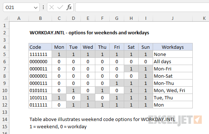Click the code cell '0000000'

pyautogui.click(x=40, y=61)
